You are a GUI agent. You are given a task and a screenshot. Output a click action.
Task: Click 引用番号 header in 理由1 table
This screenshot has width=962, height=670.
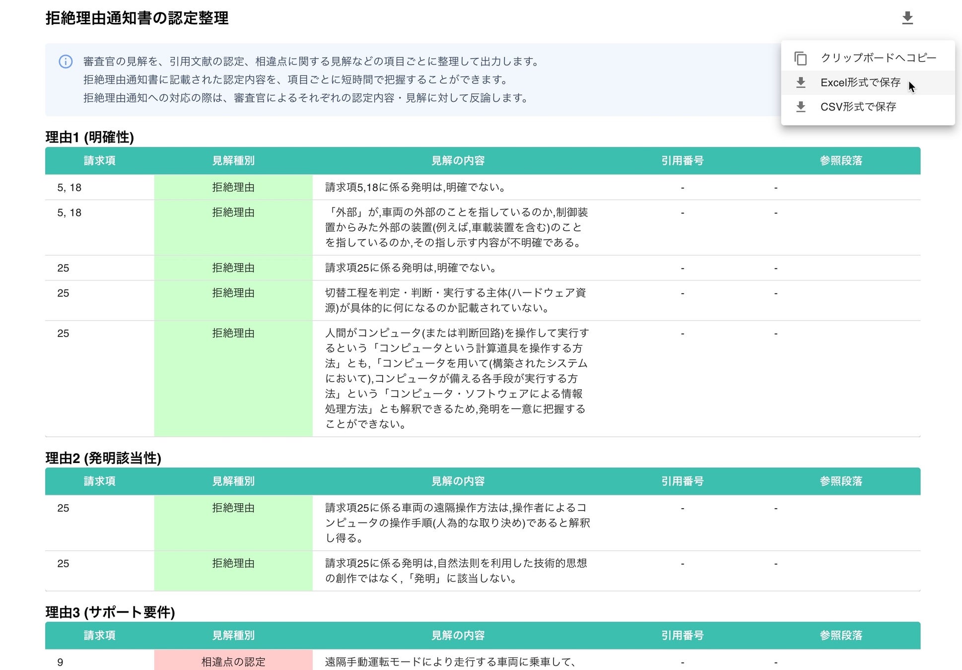[x=682, y=160]
